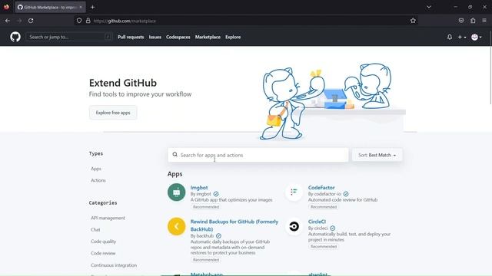
Task: Click the Imgbot app icon
Action: coord(176,192)
